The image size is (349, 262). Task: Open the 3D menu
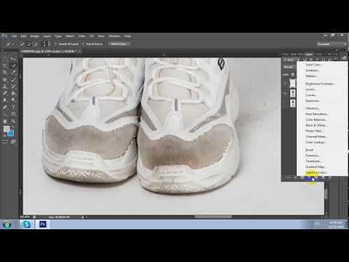pyautogui.click(x=92, y=36)
